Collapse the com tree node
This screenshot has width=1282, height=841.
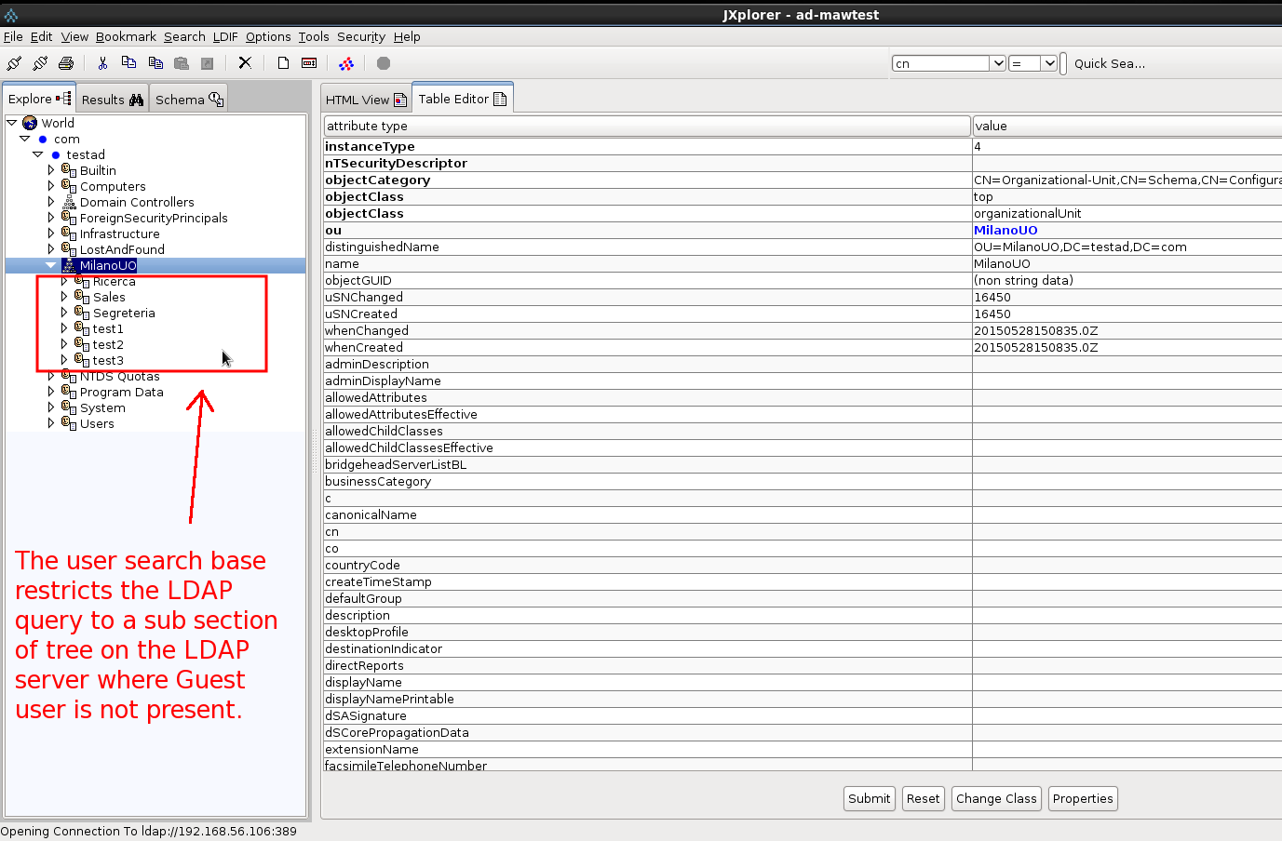25,139
